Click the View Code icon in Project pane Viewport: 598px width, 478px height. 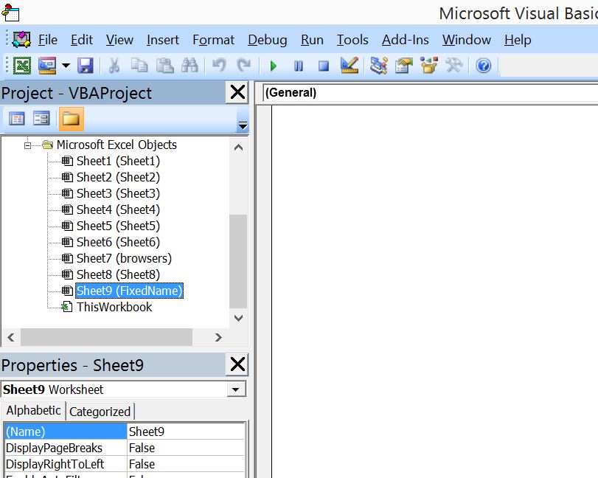coord(16,119)
